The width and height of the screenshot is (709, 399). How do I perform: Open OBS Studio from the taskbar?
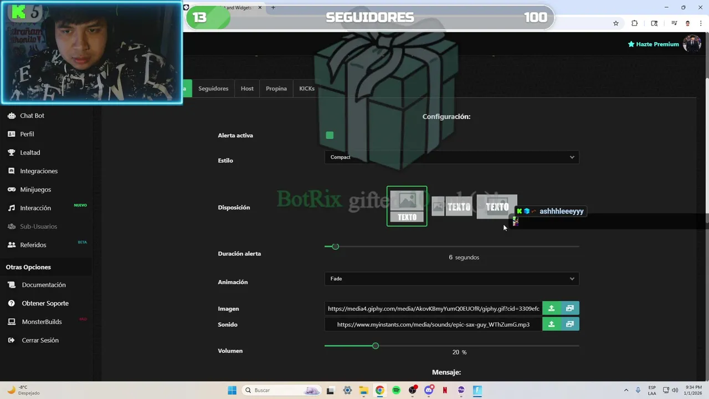(x=412, y=390)
